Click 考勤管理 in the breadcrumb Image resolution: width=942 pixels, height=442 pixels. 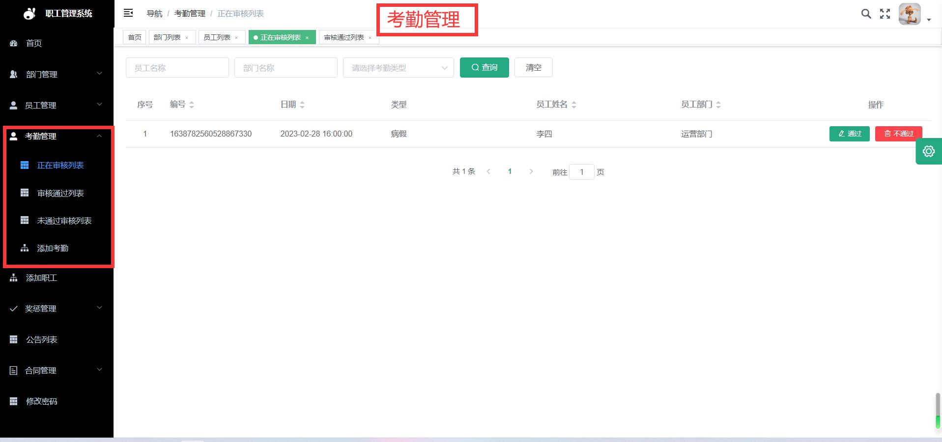pyautogui.click(x=190, y=13)
